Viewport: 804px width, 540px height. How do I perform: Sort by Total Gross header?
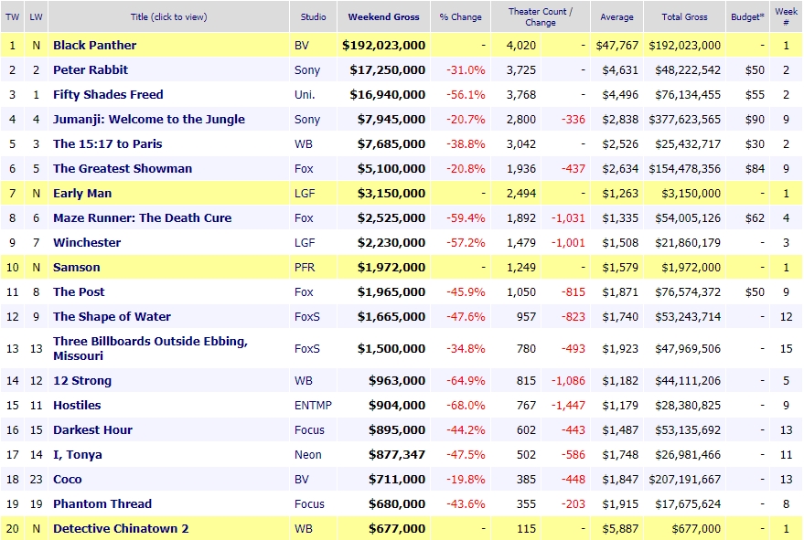point(684,17)
